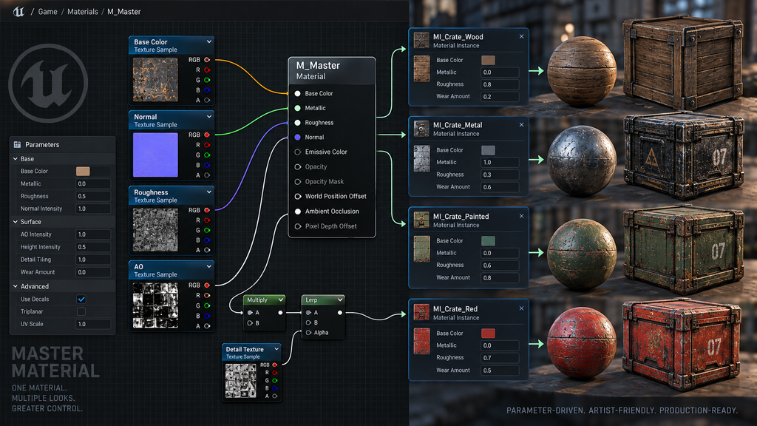Click the A output pin on Roughness node

[x=207, y=250]
